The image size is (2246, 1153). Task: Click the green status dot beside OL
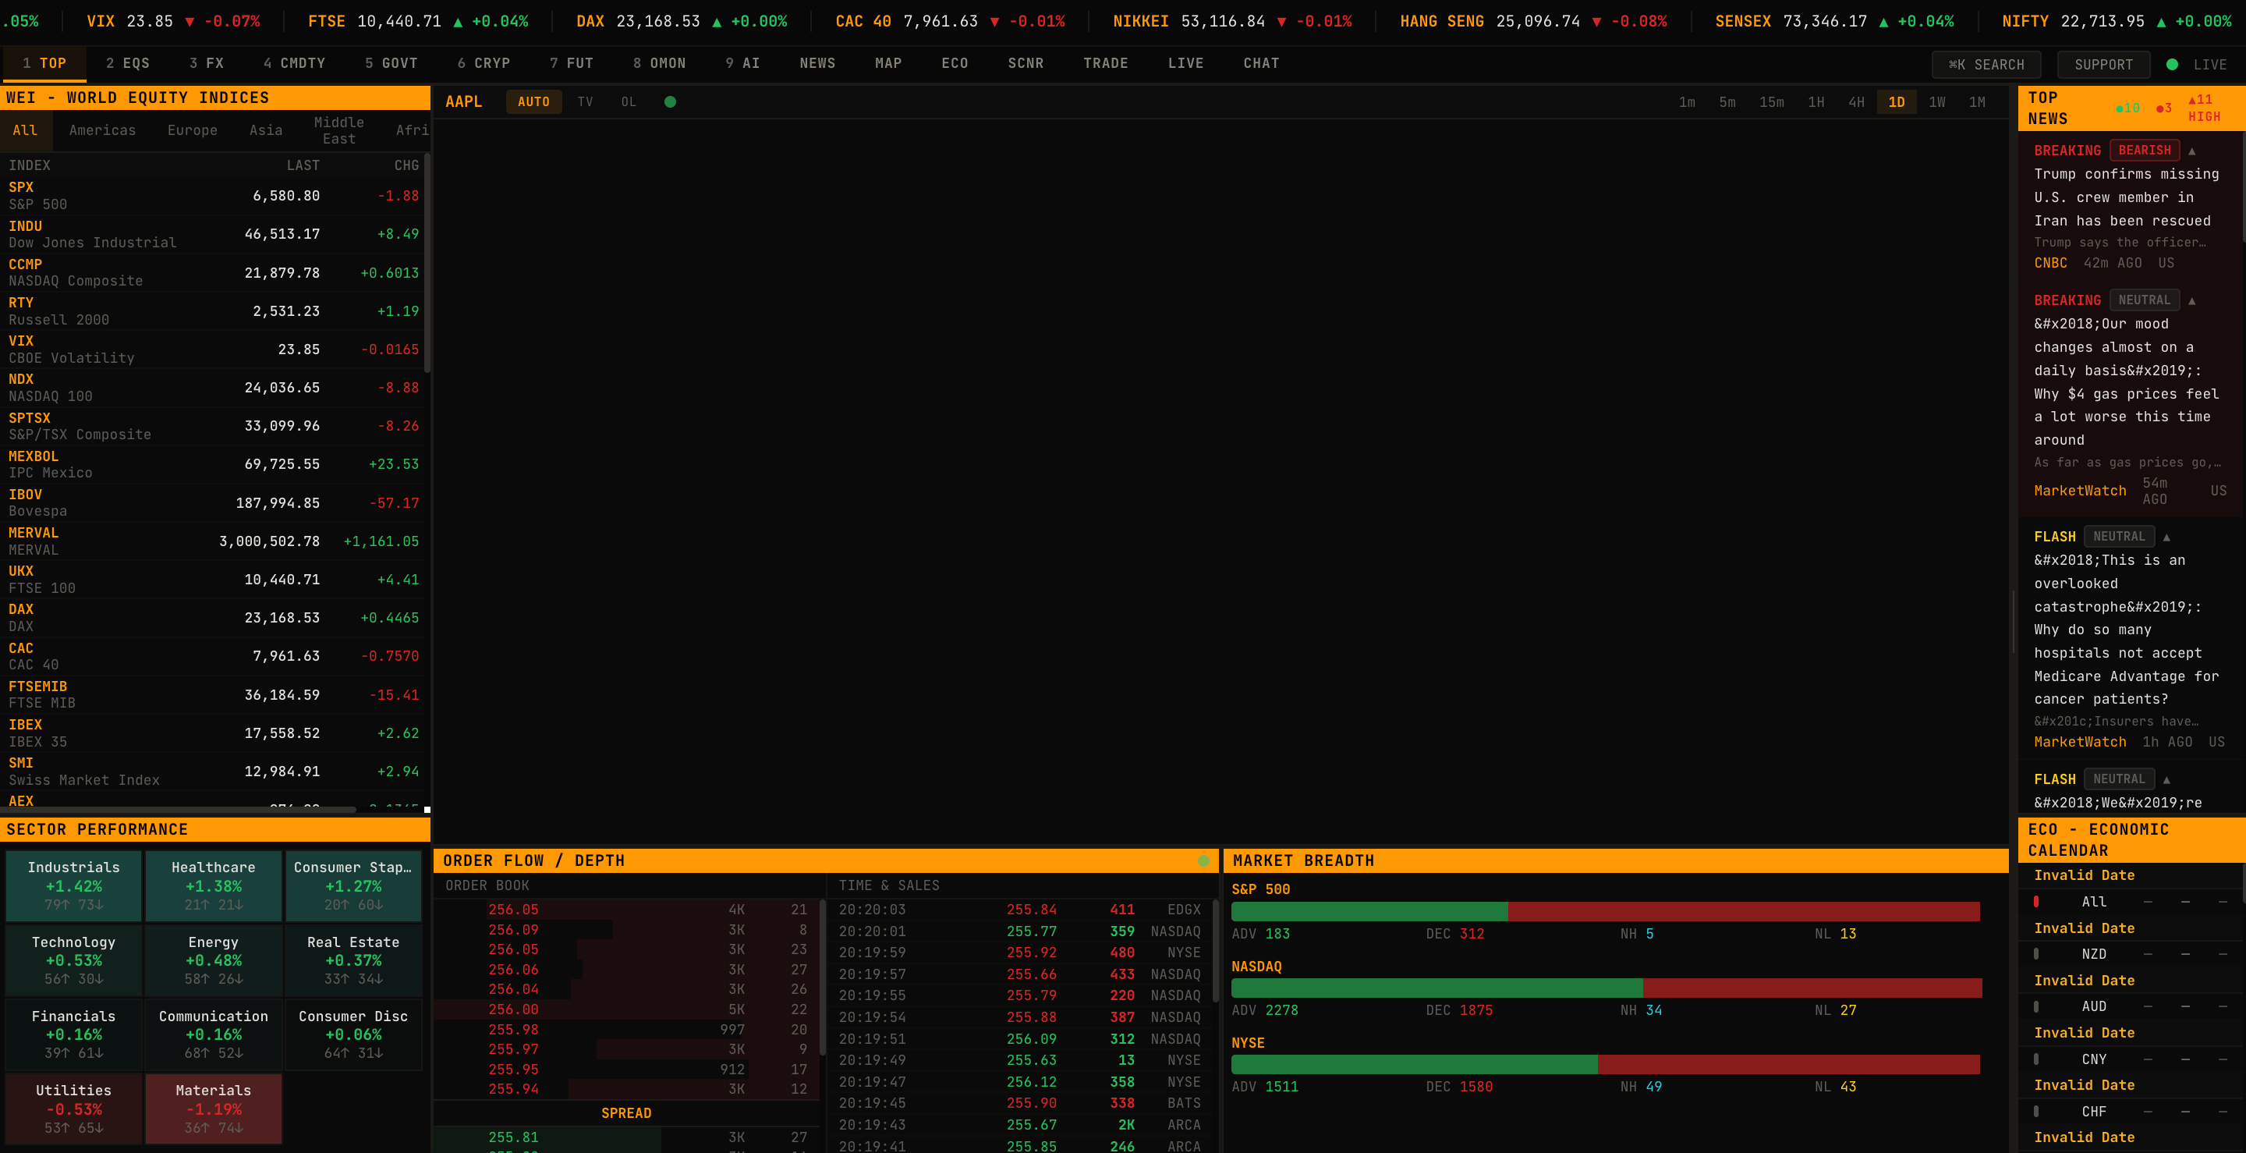(x=670, y=102)
